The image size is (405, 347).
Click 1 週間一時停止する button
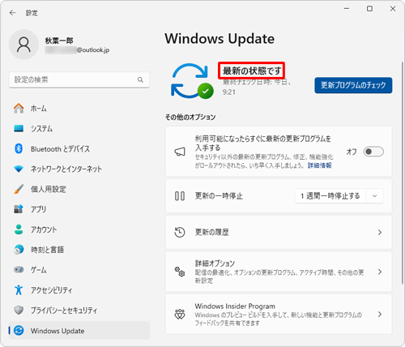(x=330, y=196)
